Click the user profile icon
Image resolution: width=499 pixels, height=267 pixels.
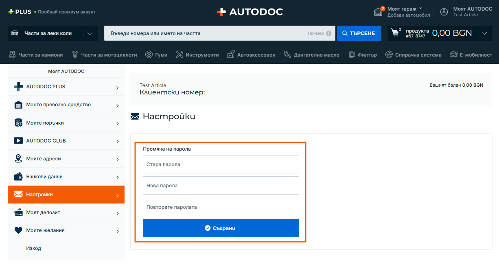[444, 12]
